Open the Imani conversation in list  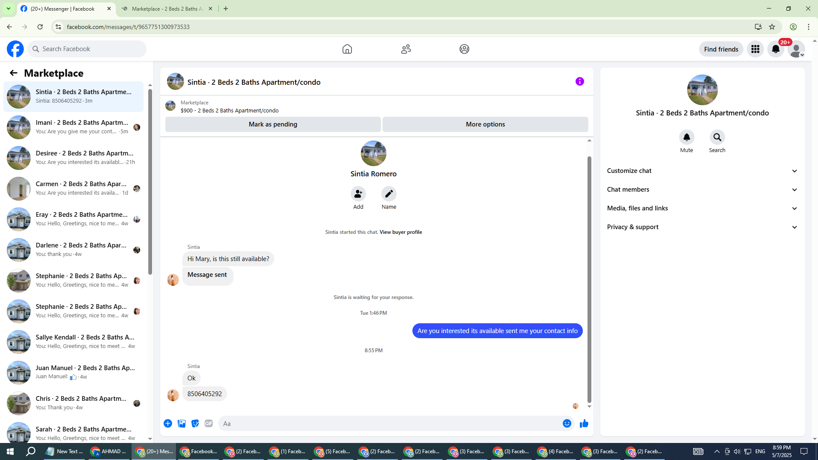[81, 127]
